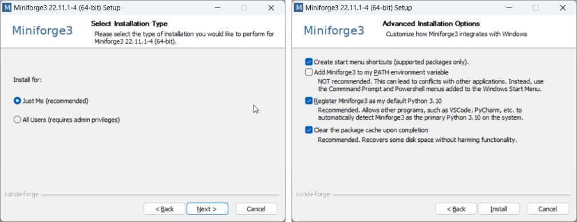577x222 pixels.
Task: Click Next in Select Installation Type window
Action: tap(207, 209)
